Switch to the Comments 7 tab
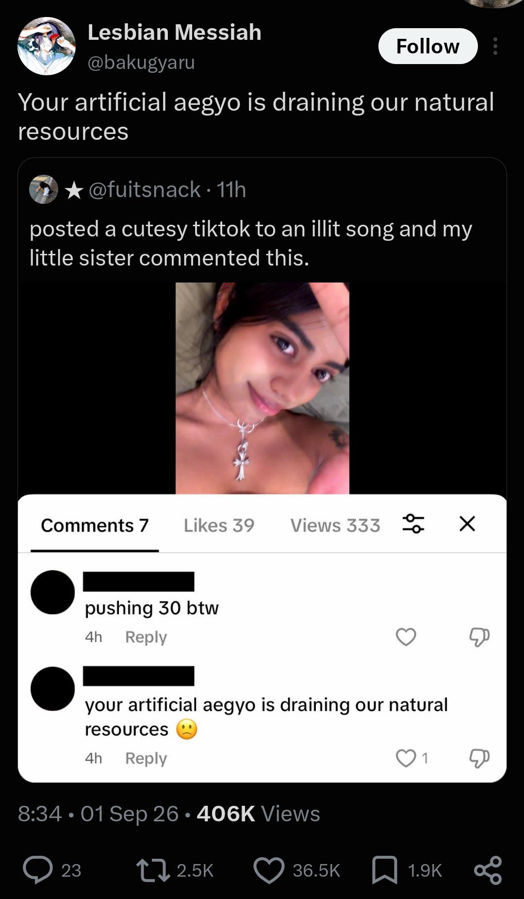The image size is (524, 899). [x=95, y=525]
